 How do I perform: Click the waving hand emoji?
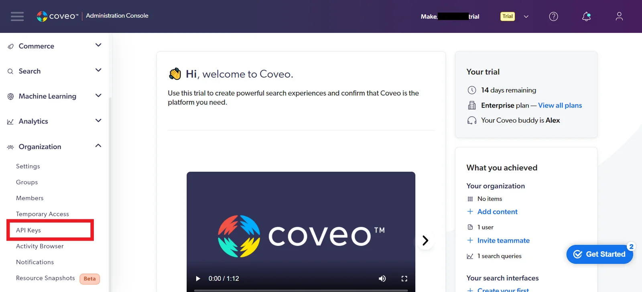click(x=175, y=74)
